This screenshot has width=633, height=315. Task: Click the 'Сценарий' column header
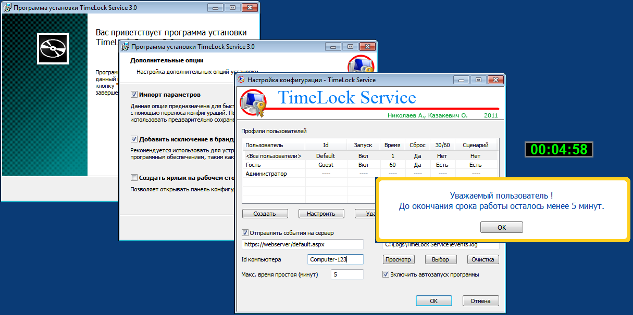[x=476, y=145]
